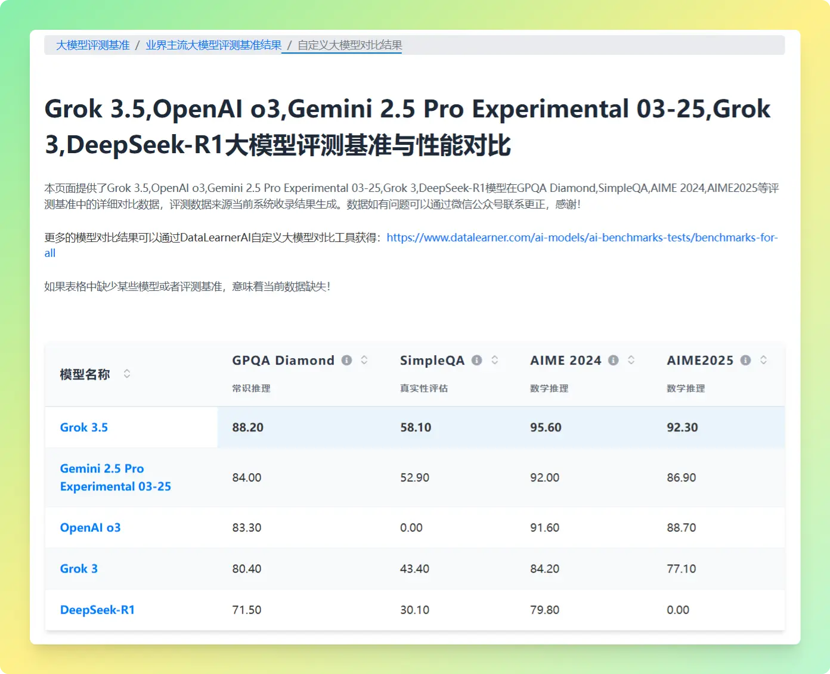Click OpenAI o3 AIME2025 score 88.70

pos(682,527)
